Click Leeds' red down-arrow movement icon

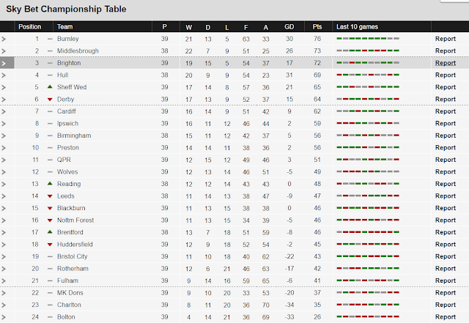50,196
